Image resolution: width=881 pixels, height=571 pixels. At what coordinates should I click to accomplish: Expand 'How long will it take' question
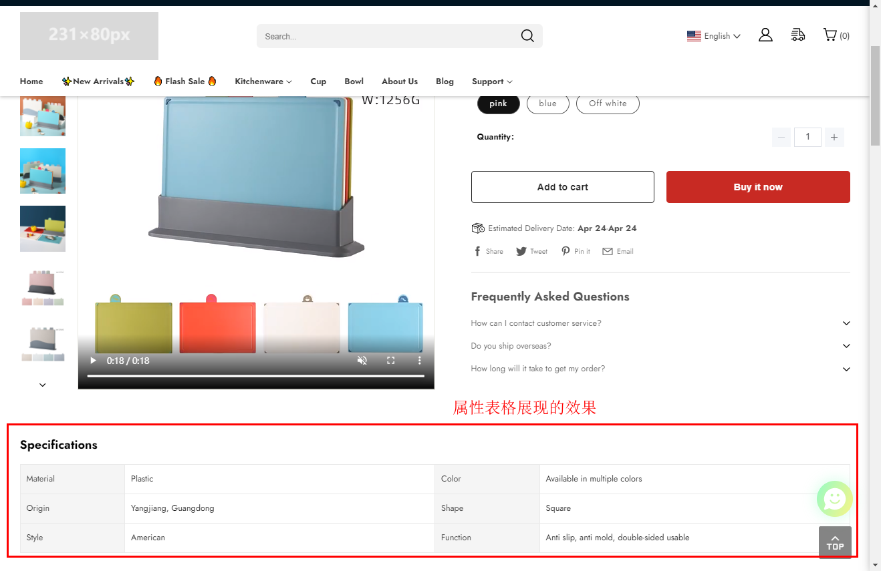click(660, 369)
